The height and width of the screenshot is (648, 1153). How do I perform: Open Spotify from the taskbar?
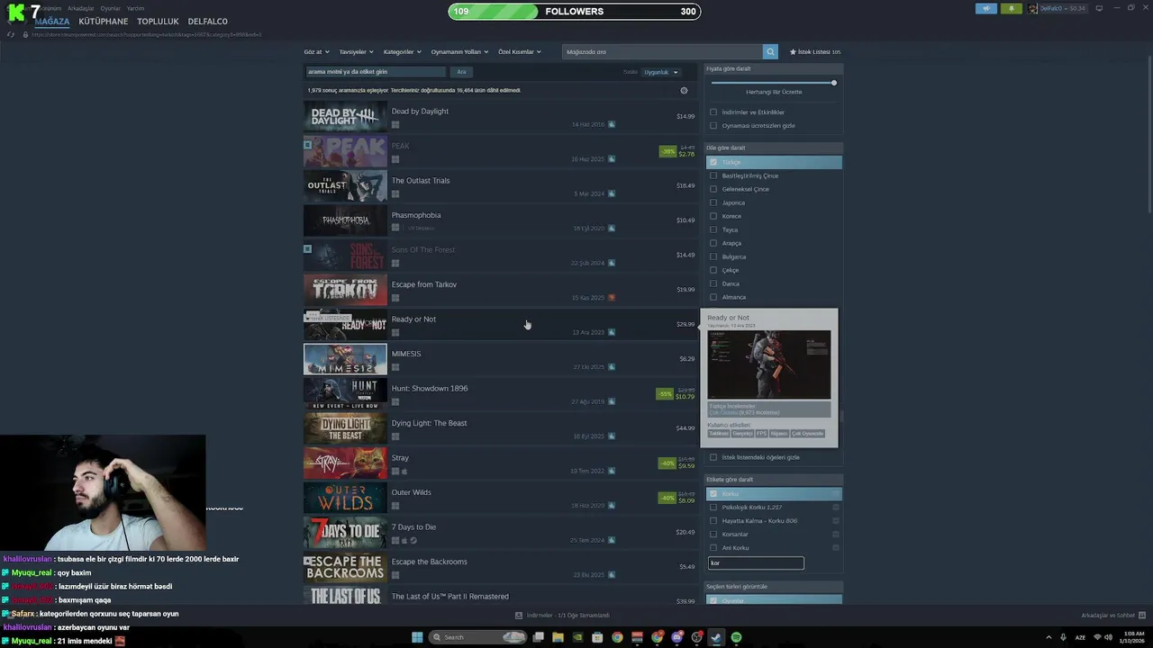point(736,637)
